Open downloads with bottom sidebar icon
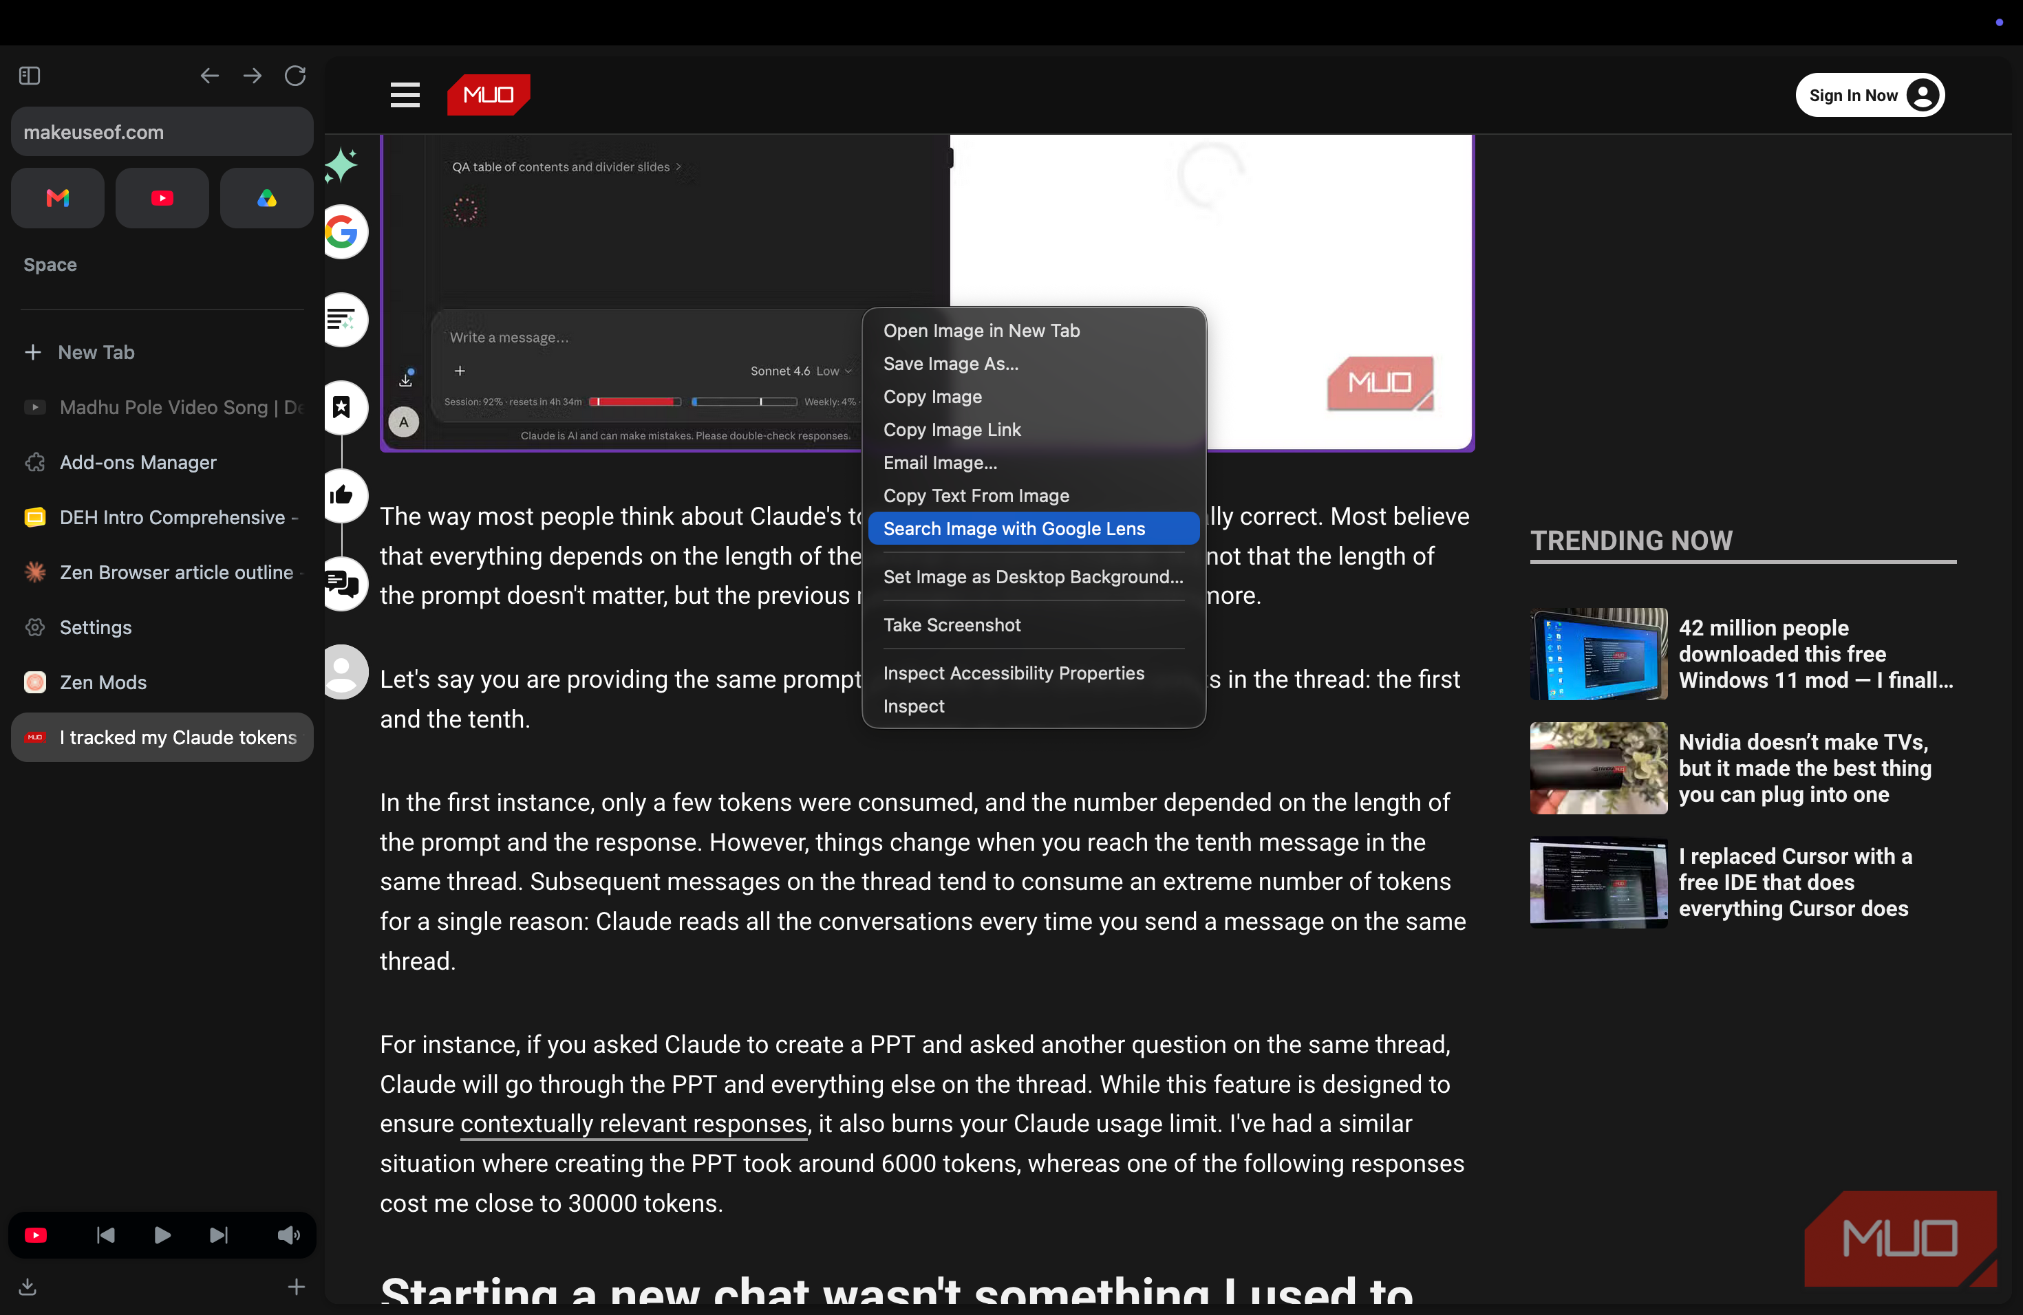The height and width of the screenshot is (1315, 2023). pos(28,1287)
